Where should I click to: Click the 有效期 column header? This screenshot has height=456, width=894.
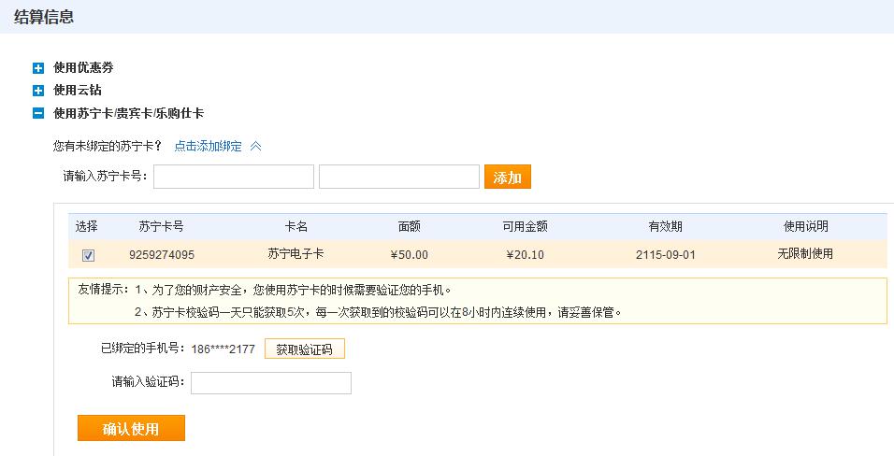pyautogui.click(x=666, y=226)
